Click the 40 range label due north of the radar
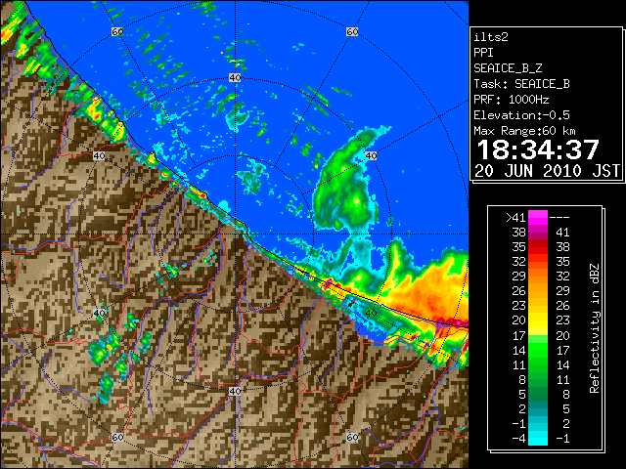The width and height of the screenshot is (626, 469). pos(235,78)
